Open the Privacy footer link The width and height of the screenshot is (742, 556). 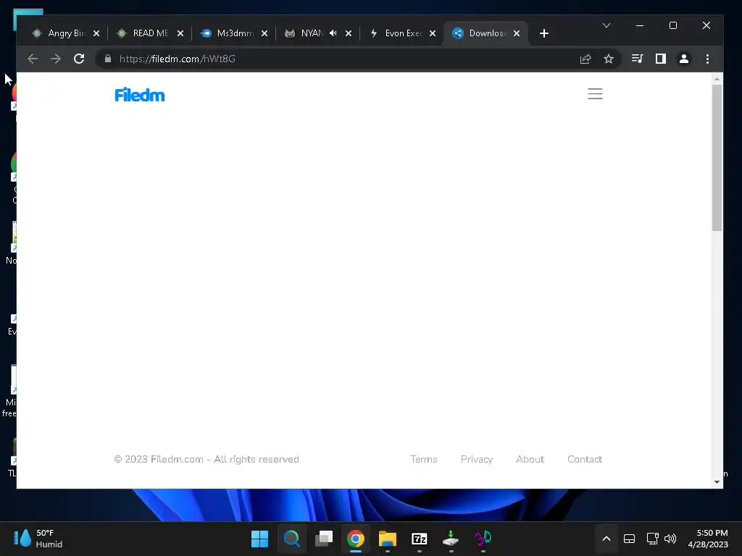477,459
